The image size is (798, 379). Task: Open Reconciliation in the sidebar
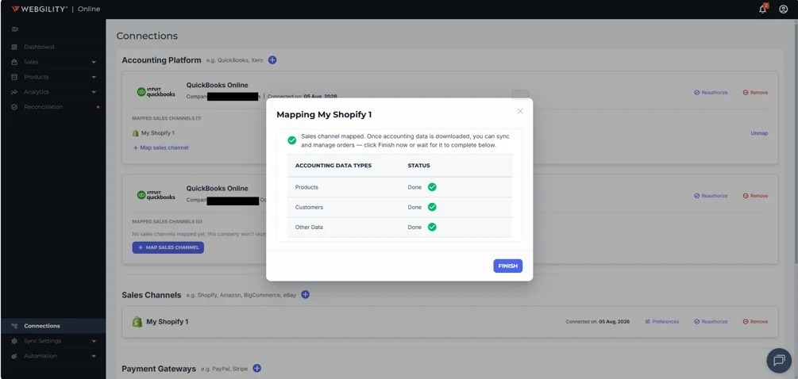pos(43,107)
